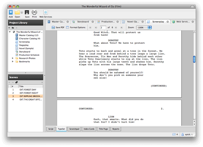Image resolution: width=203 pixels, height=147 pixels.
Task: Click the scene cards icon in Scenes toolbar
Action: pos(16,82)
